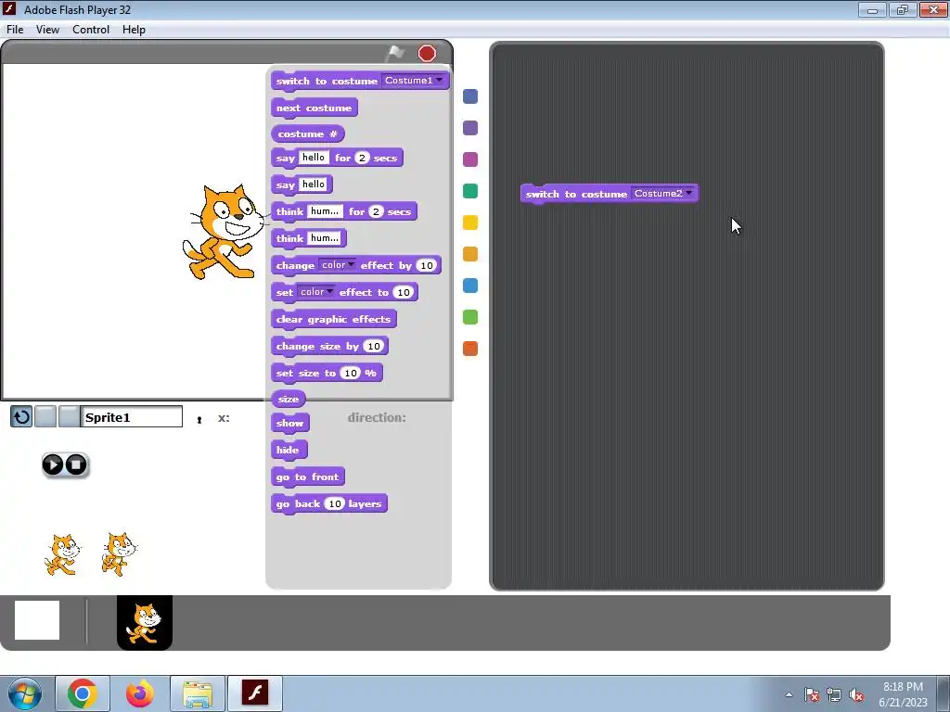This screenshot has height=712, width=950.
Task: Click the volume muted tray icon
Action: pyautogui.click(x=856, y=695)
